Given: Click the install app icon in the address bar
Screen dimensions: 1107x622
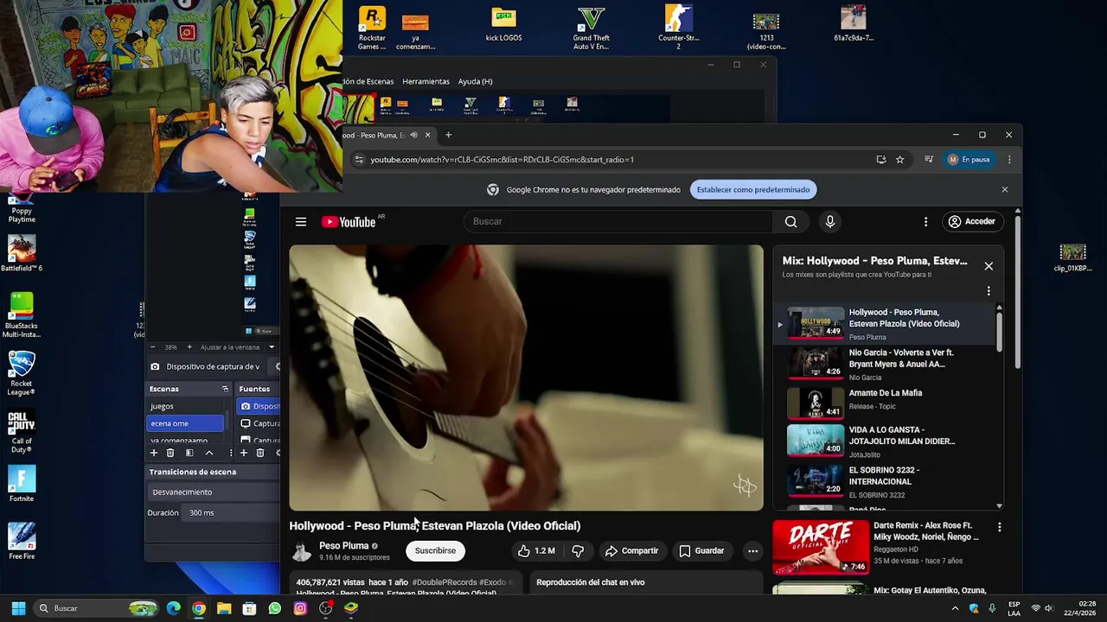Looking at the screenshot, I should point(881,160).
